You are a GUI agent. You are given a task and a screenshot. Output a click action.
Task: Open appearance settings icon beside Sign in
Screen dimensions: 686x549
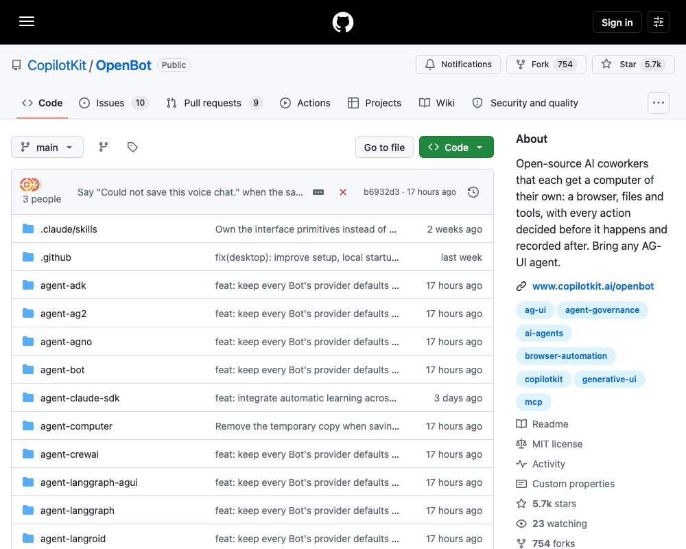point(659,22)
